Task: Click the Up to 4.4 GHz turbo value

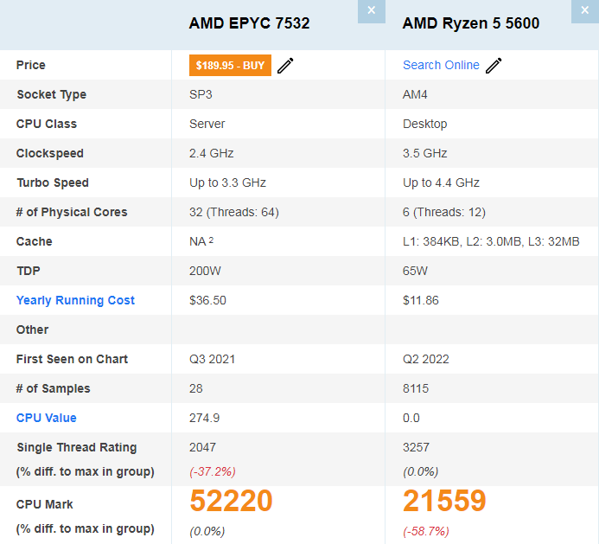Action: [441, 182]
